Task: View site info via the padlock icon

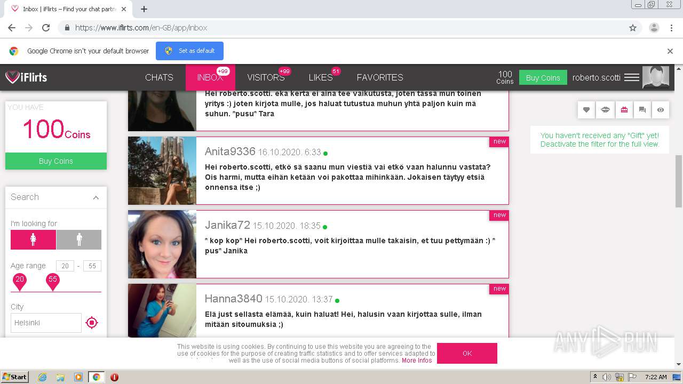Action: click(67, 28)
